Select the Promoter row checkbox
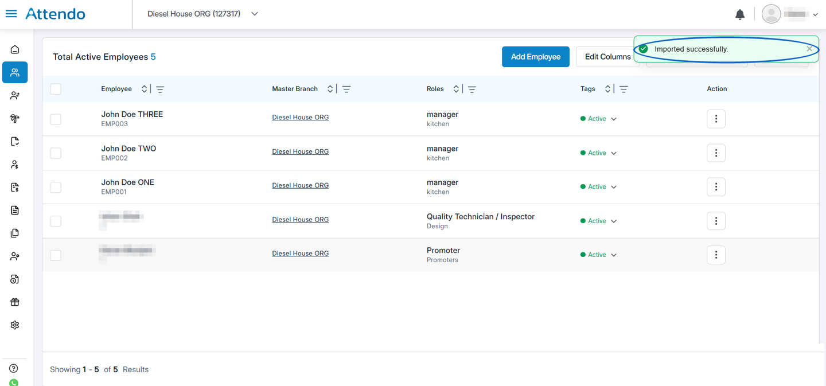The height and width of the screenshot is (386, 826). point(56,255)
